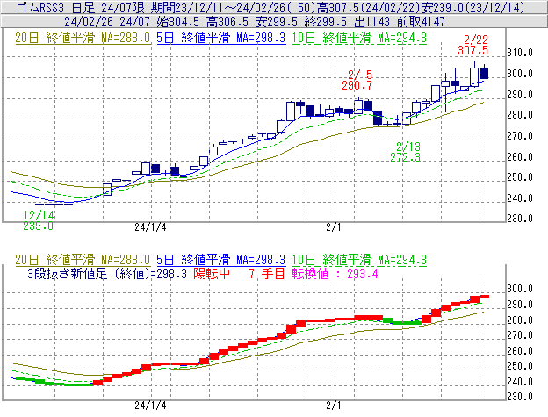Select the lower chart 20日 終値平滑 MA=288.0 legend
The height and width of the screenshot is (417, 548).
click(83, 260)
